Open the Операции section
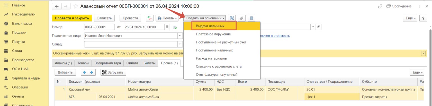This screenshot has height=106, width=432. [20, 87]
